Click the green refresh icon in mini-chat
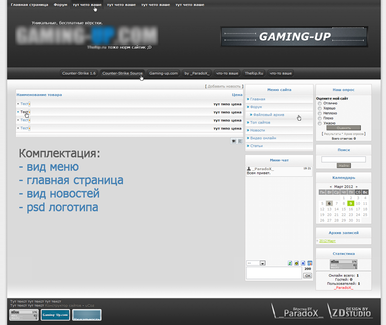The width and height of the screenshot is (386, 325). [290, 263]
